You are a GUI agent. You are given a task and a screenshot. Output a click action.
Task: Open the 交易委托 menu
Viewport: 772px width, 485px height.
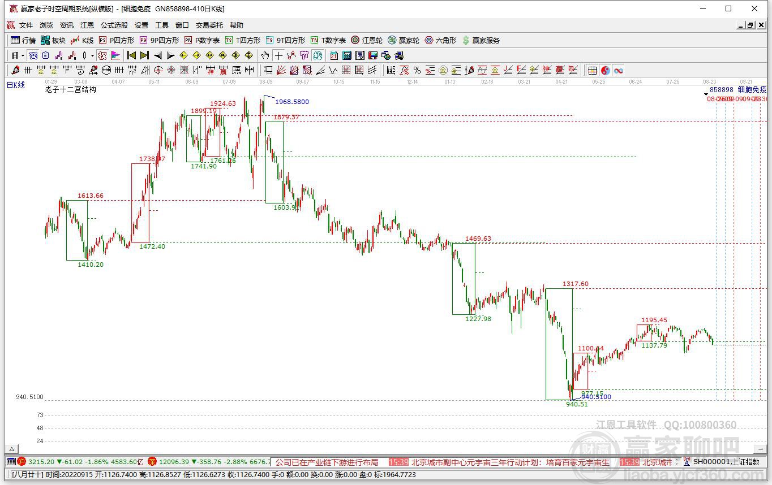point(209,25)
